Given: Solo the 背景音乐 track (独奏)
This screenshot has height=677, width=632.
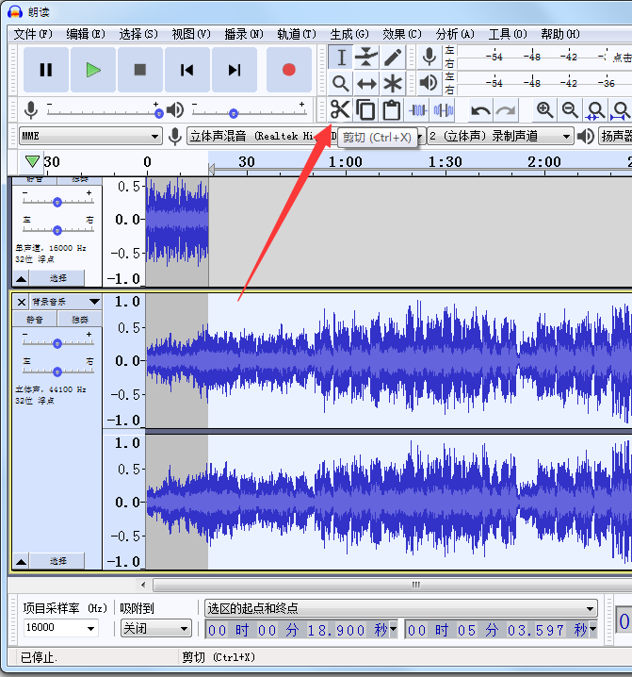Looking at the screenshot, I should (80, 319).
